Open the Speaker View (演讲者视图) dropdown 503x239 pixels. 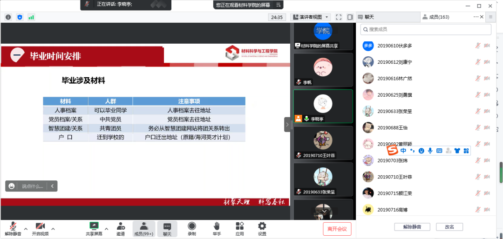[x=310, y=17]
